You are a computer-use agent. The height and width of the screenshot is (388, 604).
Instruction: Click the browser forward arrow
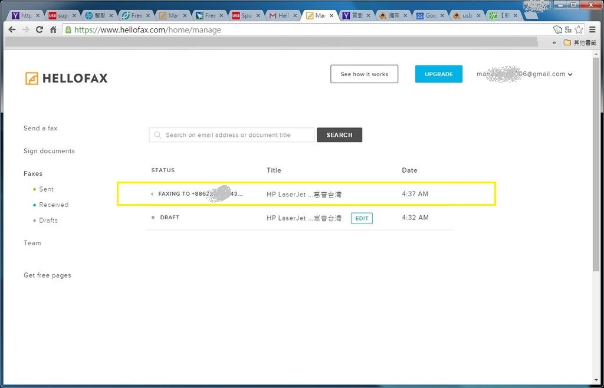pos(25,29)
